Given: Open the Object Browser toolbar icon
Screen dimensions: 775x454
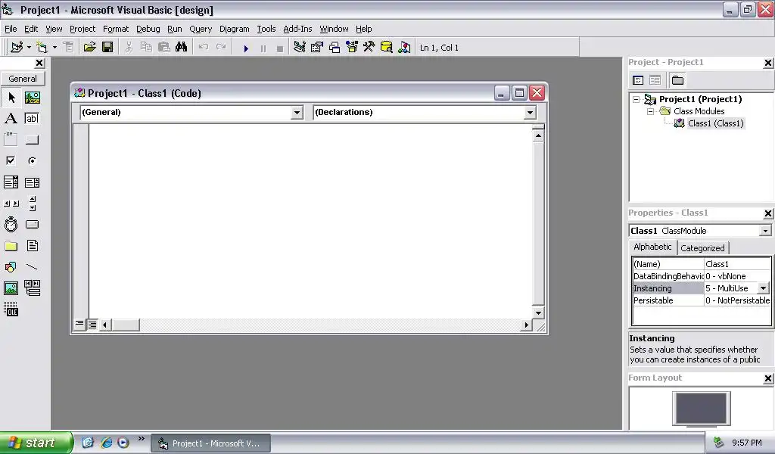Looking at the screenshot, I should tap(352, 48).
